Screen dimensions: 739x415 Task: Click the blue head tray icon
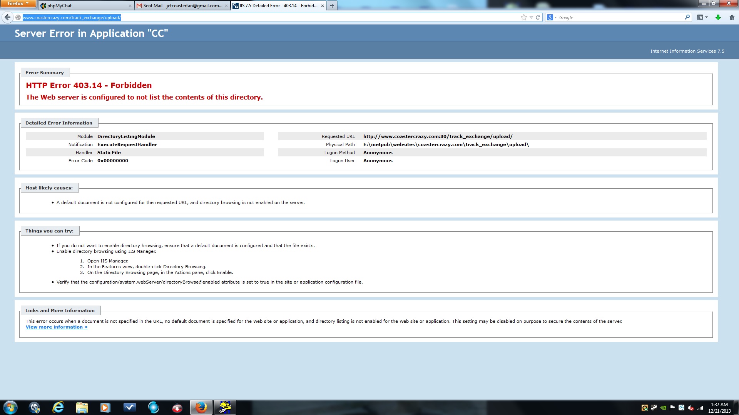coord(681,408)
